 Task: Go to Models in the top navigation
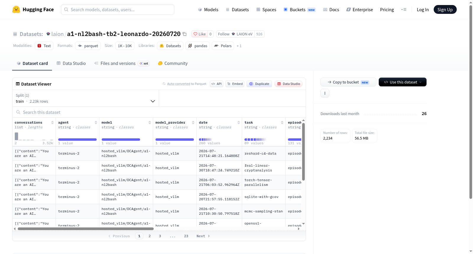208,9
